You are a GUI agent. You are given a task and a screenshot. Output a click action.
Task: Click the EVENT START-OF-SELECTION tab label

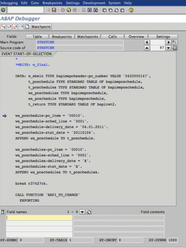point(26,54)
